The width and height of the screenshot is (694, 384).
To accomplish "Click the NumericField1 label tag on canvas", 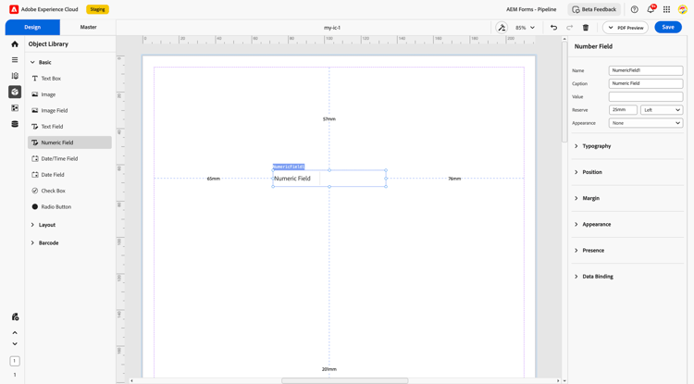I will 289,167.
